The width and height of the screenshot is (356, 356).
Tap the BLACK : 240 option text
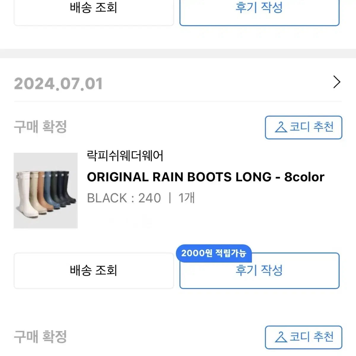(x=124, y=198)
